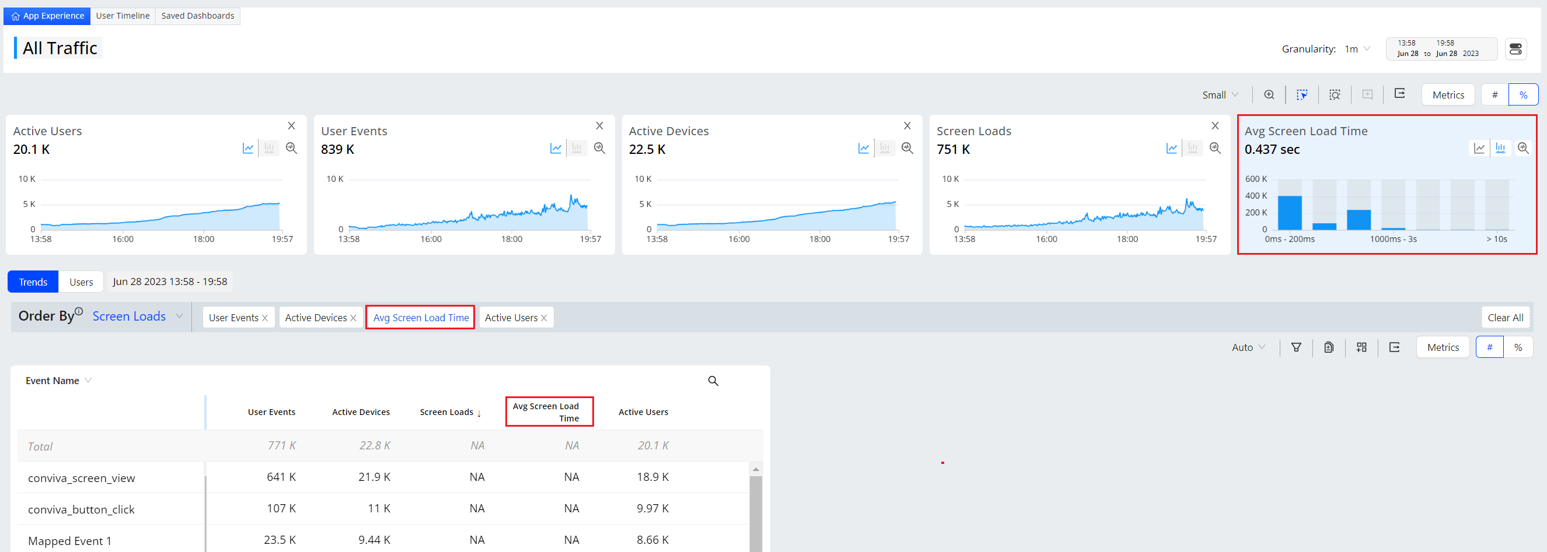Click the Clear All button
This screenshot has width=1547, height=552.
(x=1505, y=318)
